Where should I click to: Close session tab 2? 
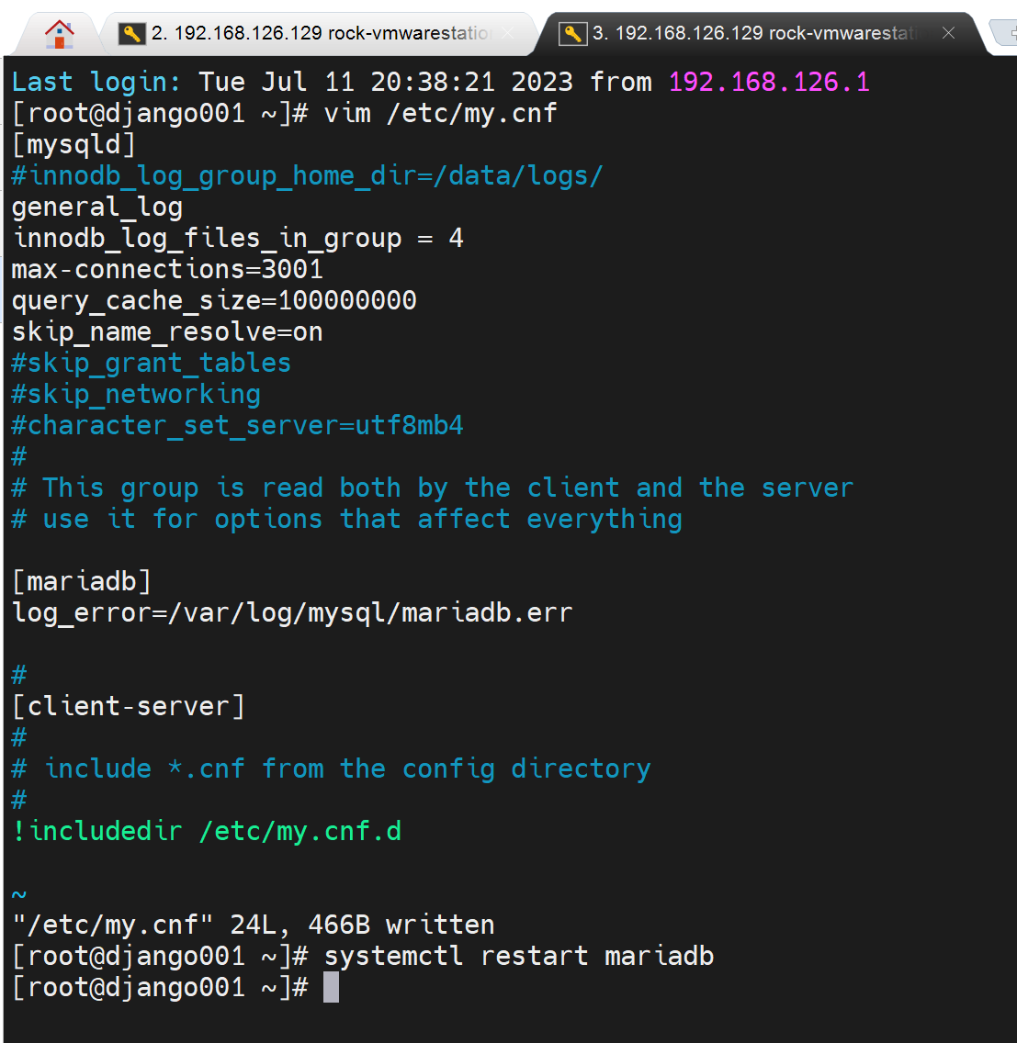[508, 34]
